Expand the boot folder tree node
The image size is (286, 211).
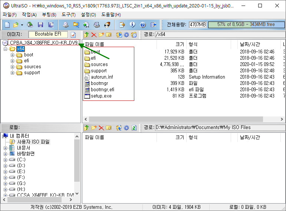[12, 55]
